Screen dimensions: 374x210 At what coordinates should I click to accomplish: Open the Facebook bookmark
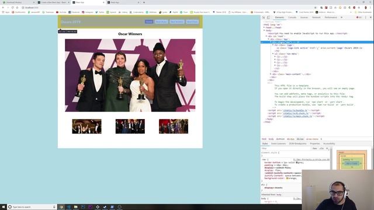coord(74,12)
